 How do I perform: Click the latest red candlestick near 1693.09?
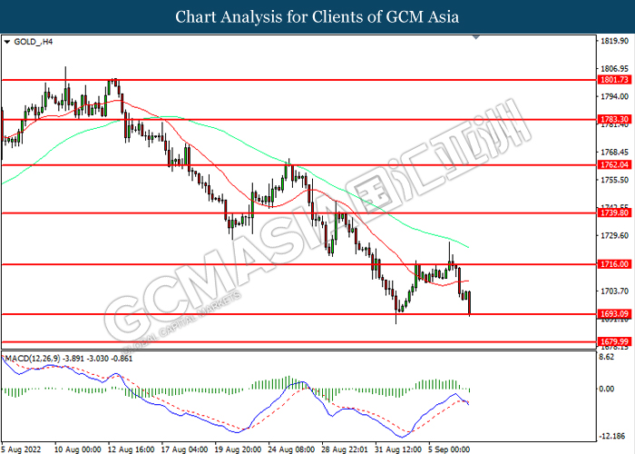pyautogui.click(x=469, y=303)
